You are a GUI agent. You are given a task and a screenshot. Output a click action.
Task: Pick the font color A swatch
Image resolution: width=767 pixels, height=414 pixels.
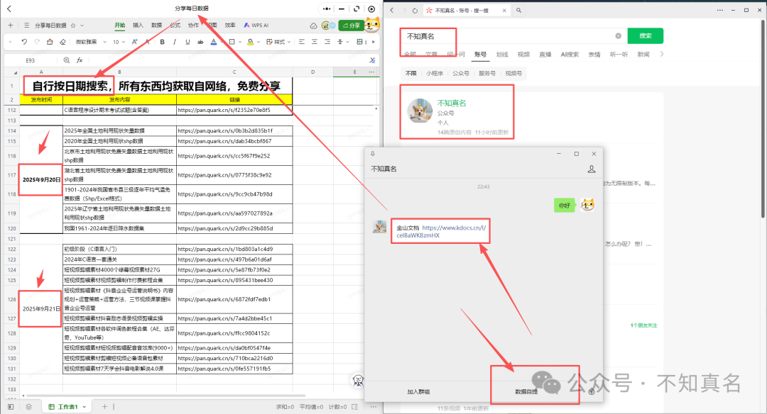point(213,42)
